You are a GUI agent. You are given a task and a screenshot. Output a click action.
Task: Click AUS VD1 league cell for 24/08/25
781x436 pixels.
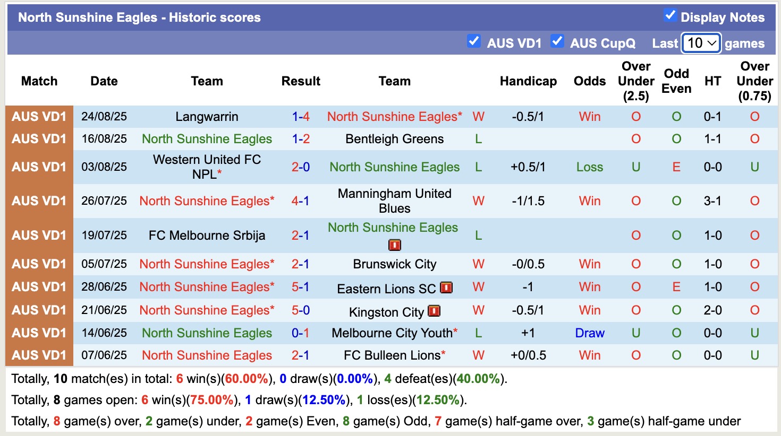tap(39, 117)
